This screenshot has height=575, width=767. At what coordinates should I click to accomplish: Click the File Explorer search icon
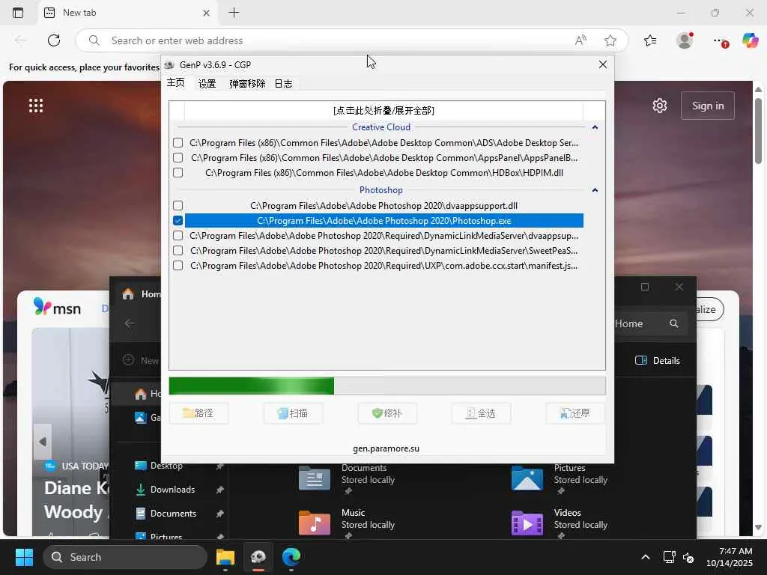(x=674, y=323)
